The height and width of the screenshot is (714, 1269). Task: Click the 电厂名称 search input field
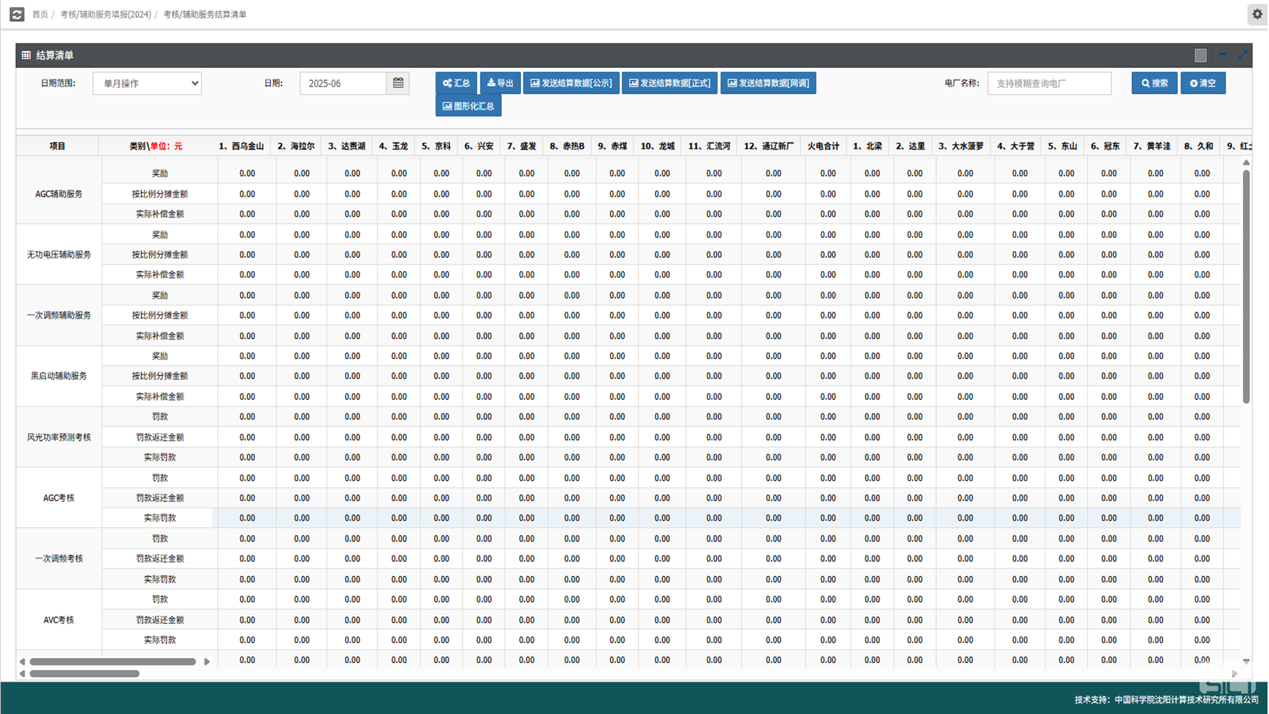[1049, 83]
